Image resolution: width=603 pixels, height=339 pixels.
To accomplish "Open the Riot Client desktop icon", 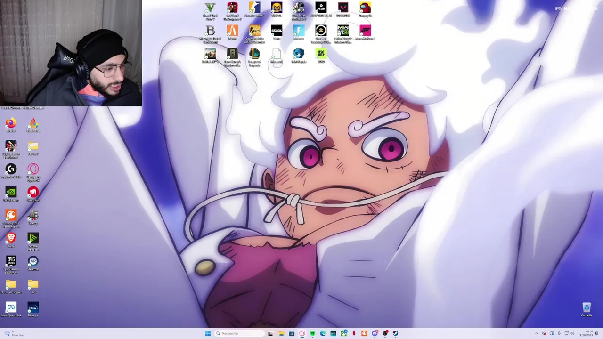I will [x=33, y=194].
